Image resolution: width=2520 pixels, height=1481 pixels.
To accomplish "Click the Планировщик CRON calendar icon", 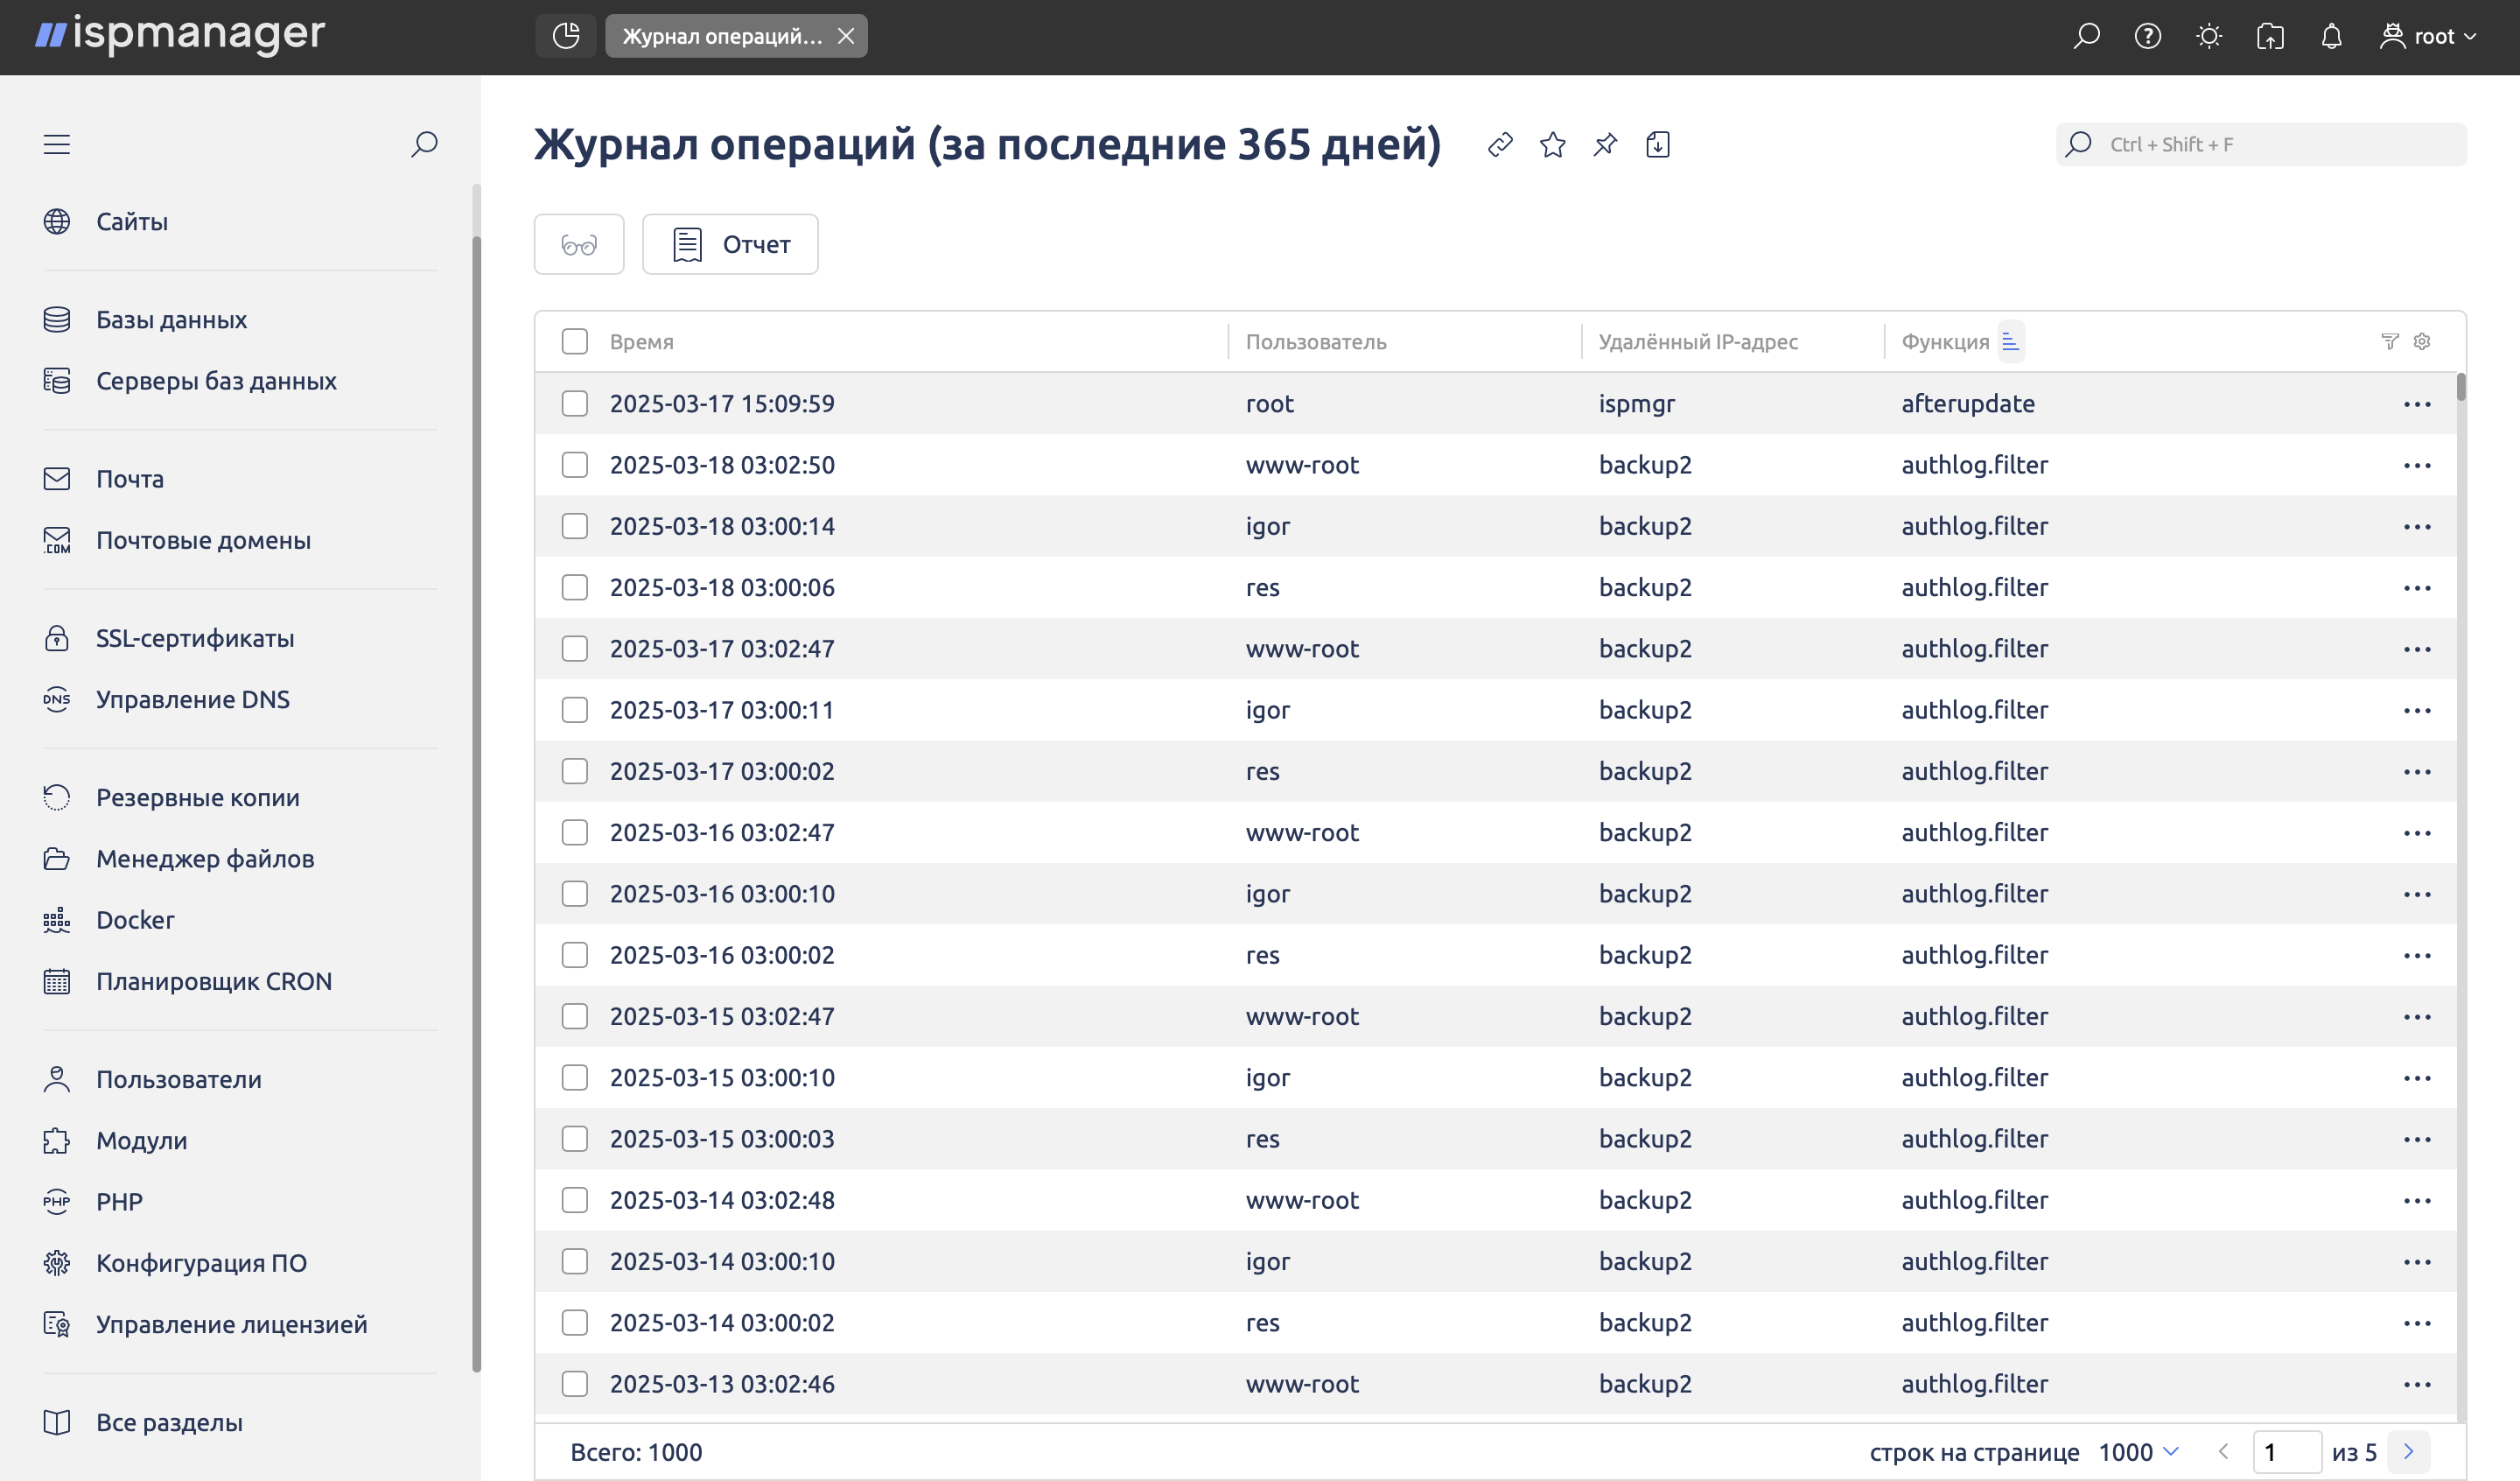I will point(57,980).
